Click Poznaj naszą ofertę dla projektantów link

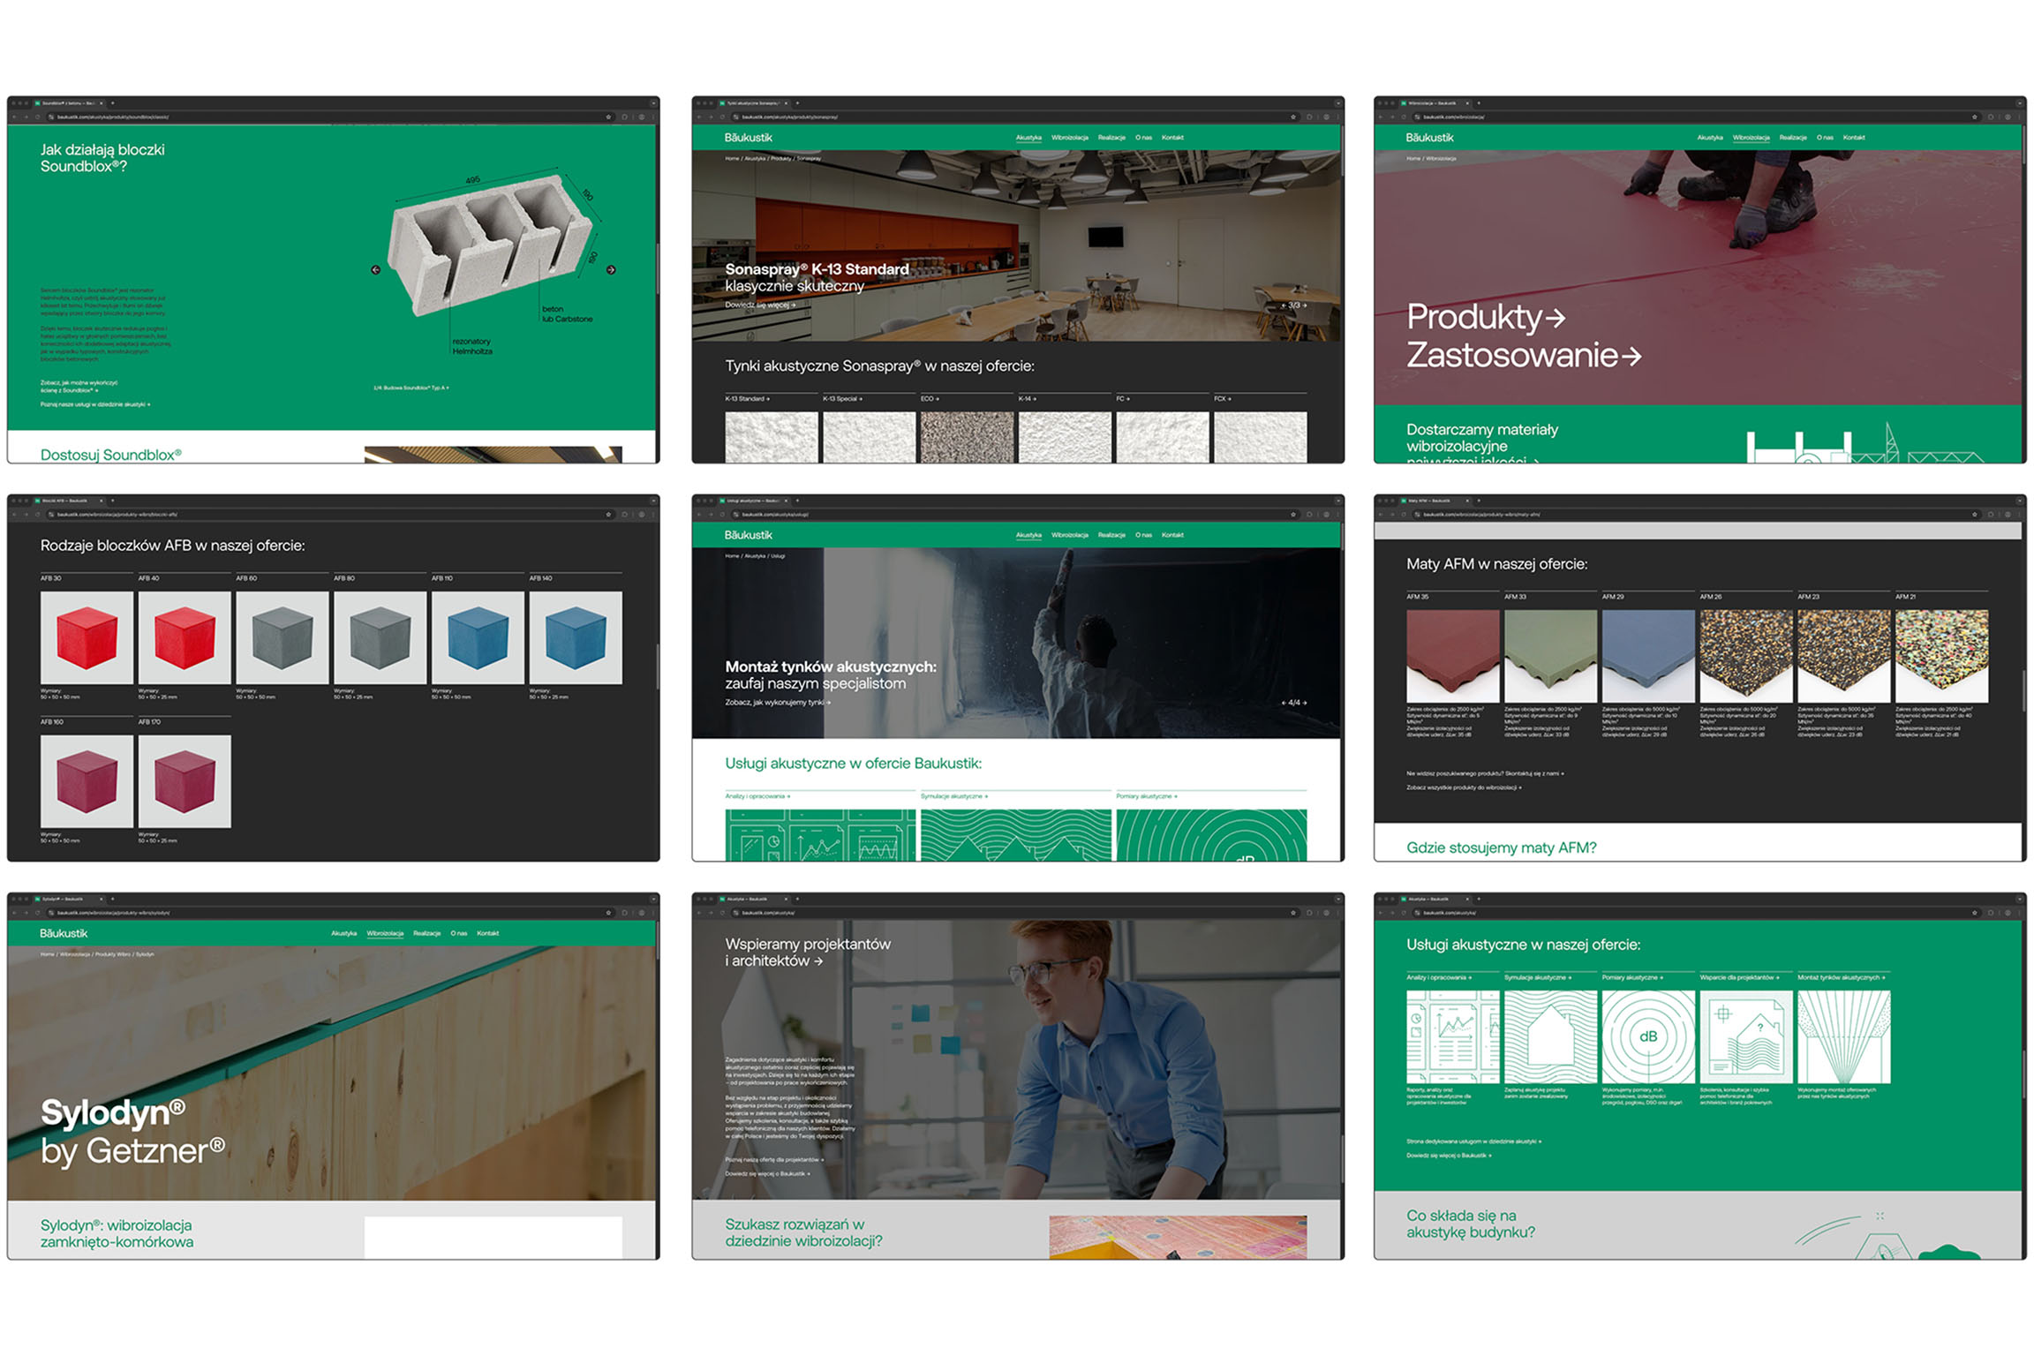(774, 1160)
